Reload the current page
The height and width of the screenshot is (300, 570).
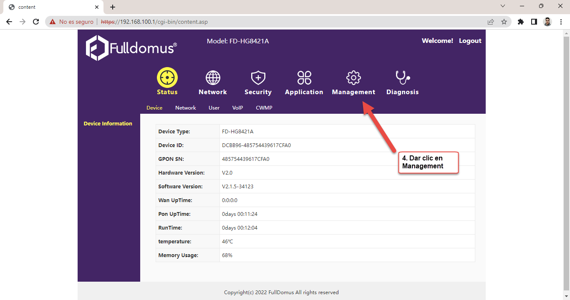(36, 22)
